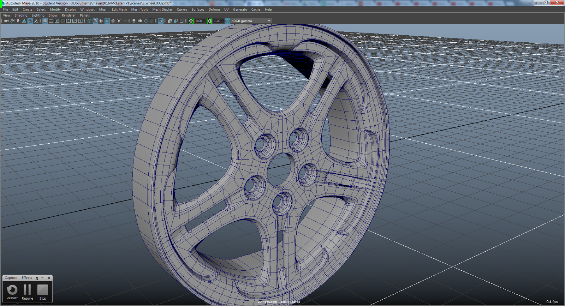Open the panel Renderer menu
565x306 pixels.
69,15
